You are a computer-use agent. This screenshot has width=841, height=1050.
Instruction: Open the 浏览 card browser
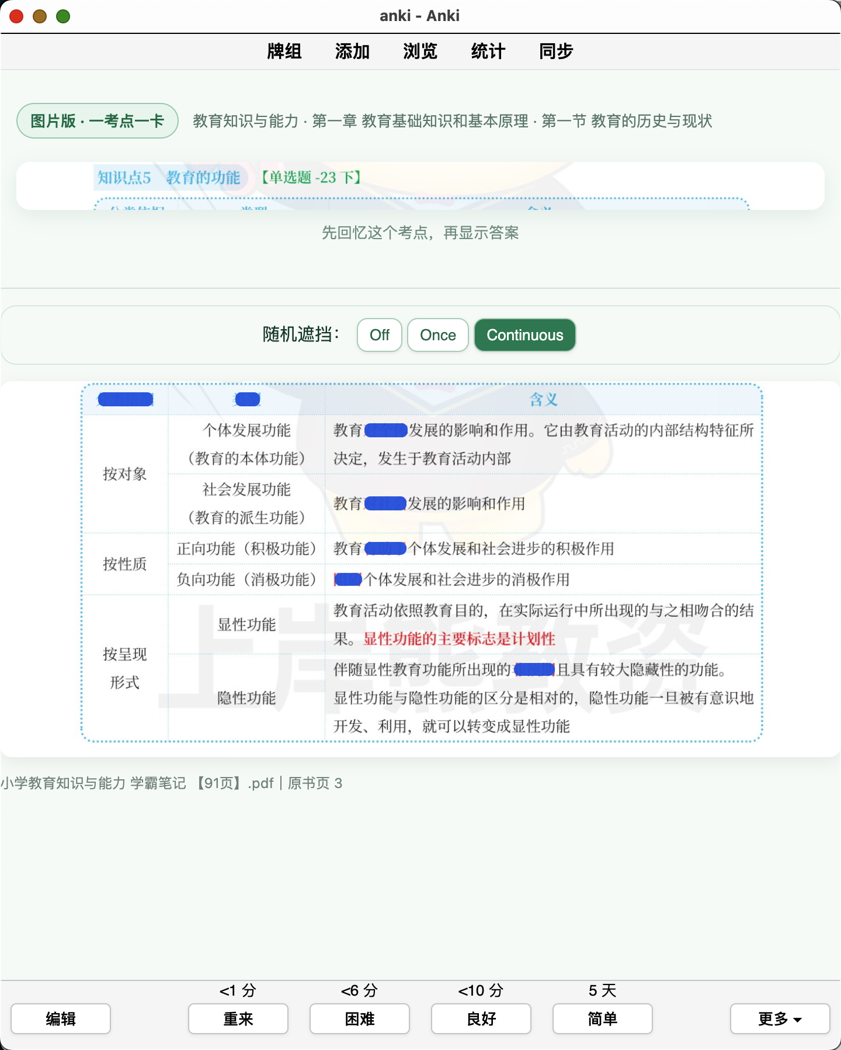pos(420,51)
